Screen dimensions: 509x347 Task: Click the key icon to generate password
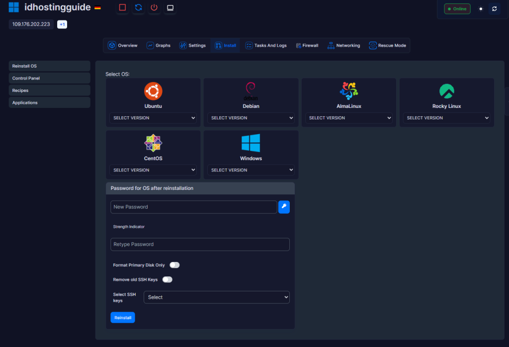pyautogui.click(x=284, y=207)
